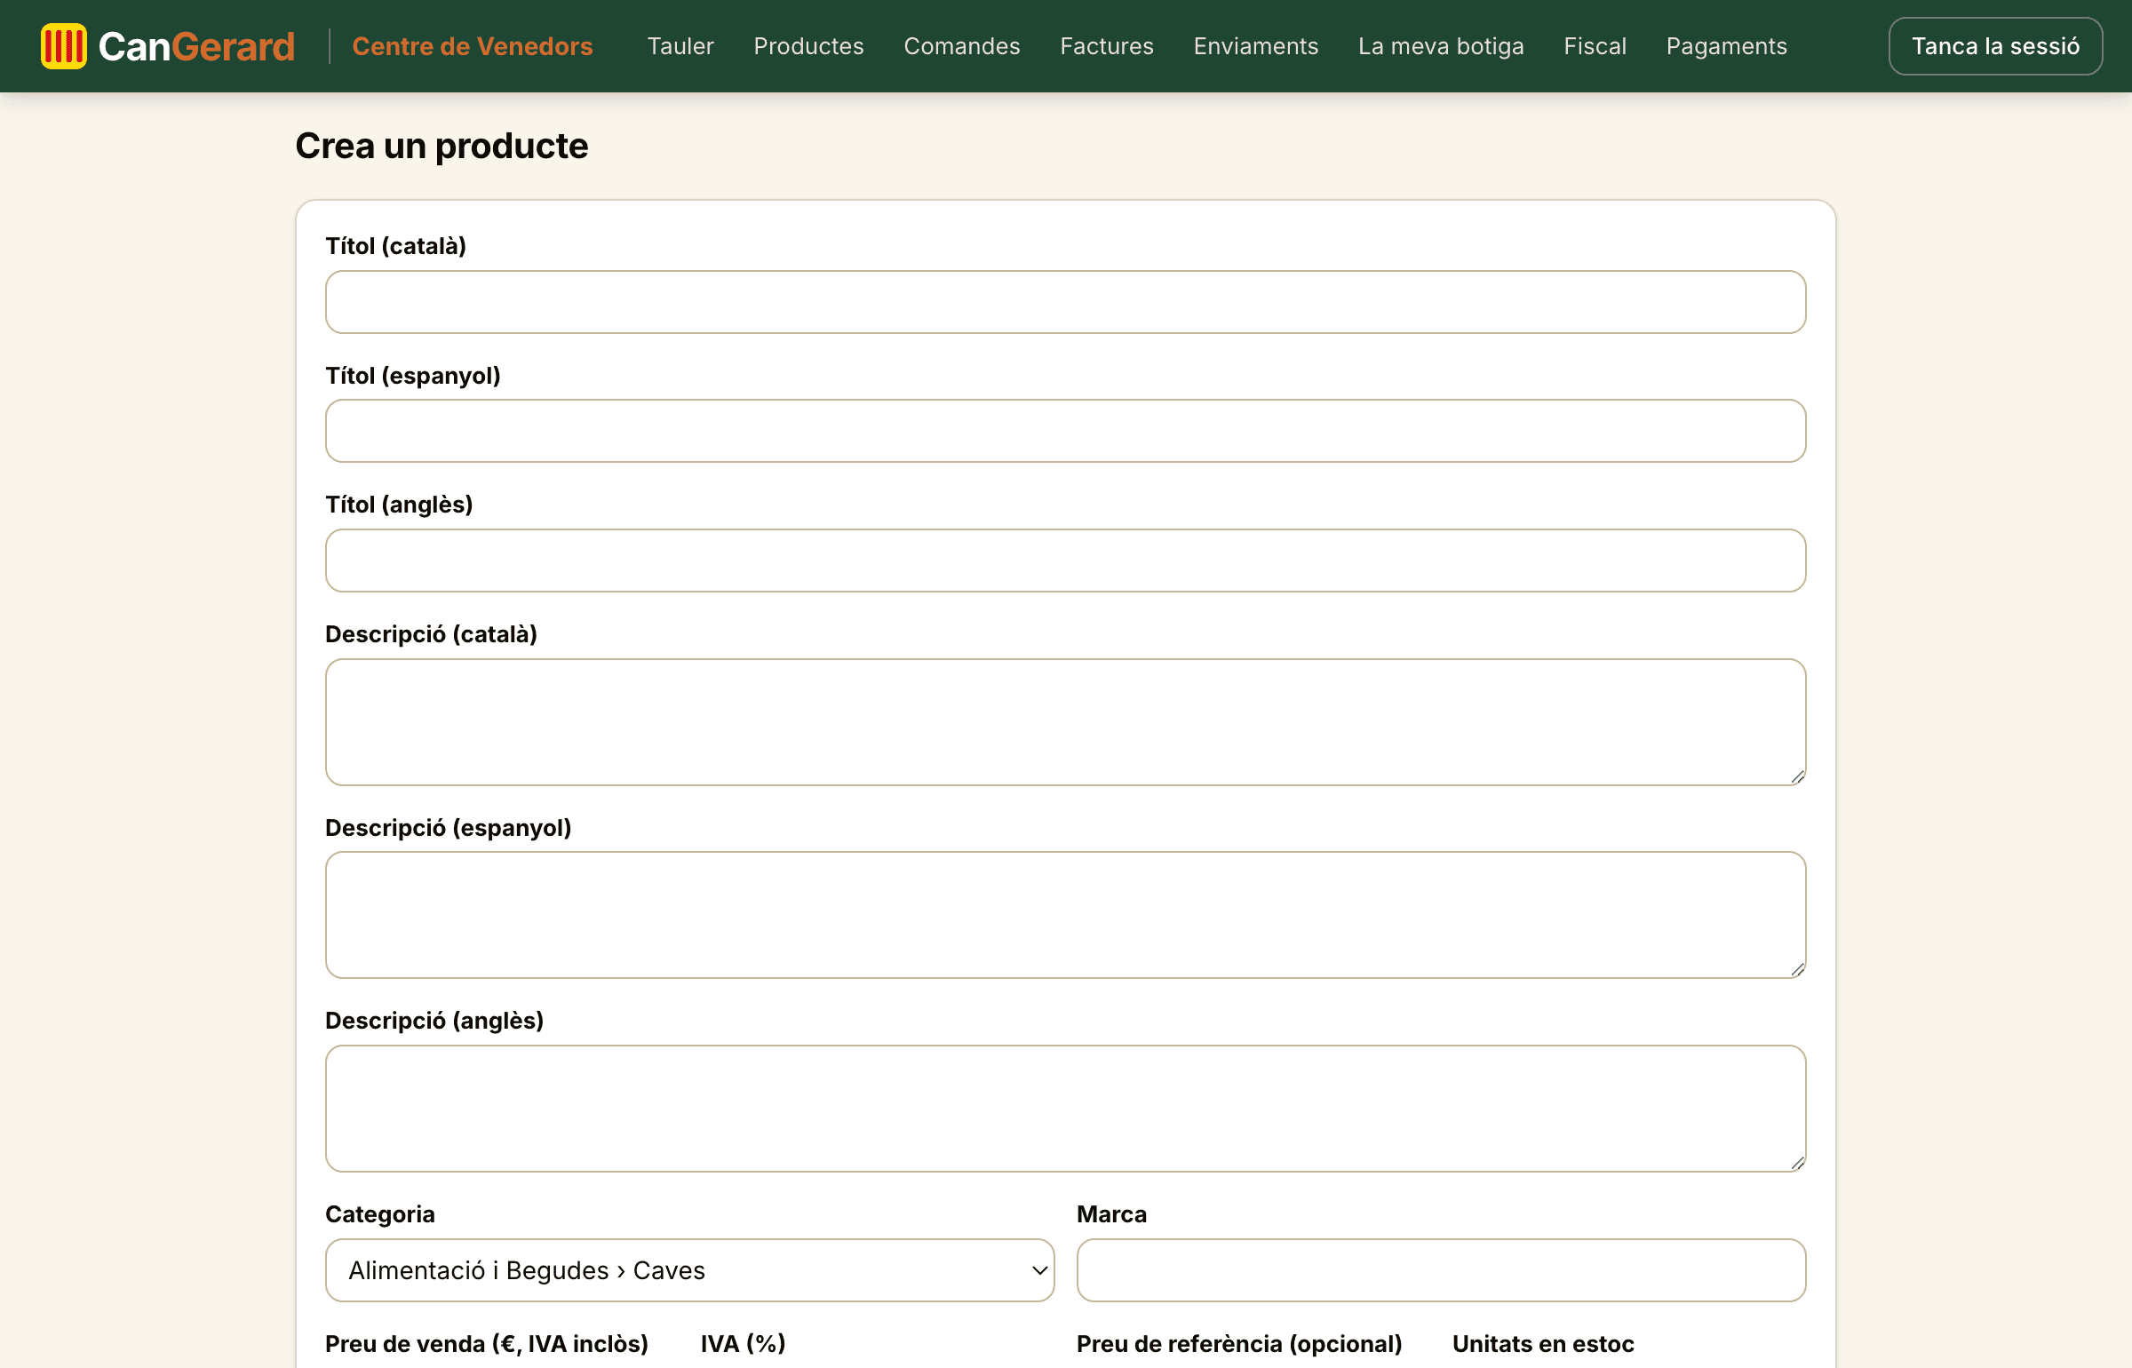The image size is (2132, 1368).
Task: Click the Crea un producte heading
Action: tap(442, 146)
